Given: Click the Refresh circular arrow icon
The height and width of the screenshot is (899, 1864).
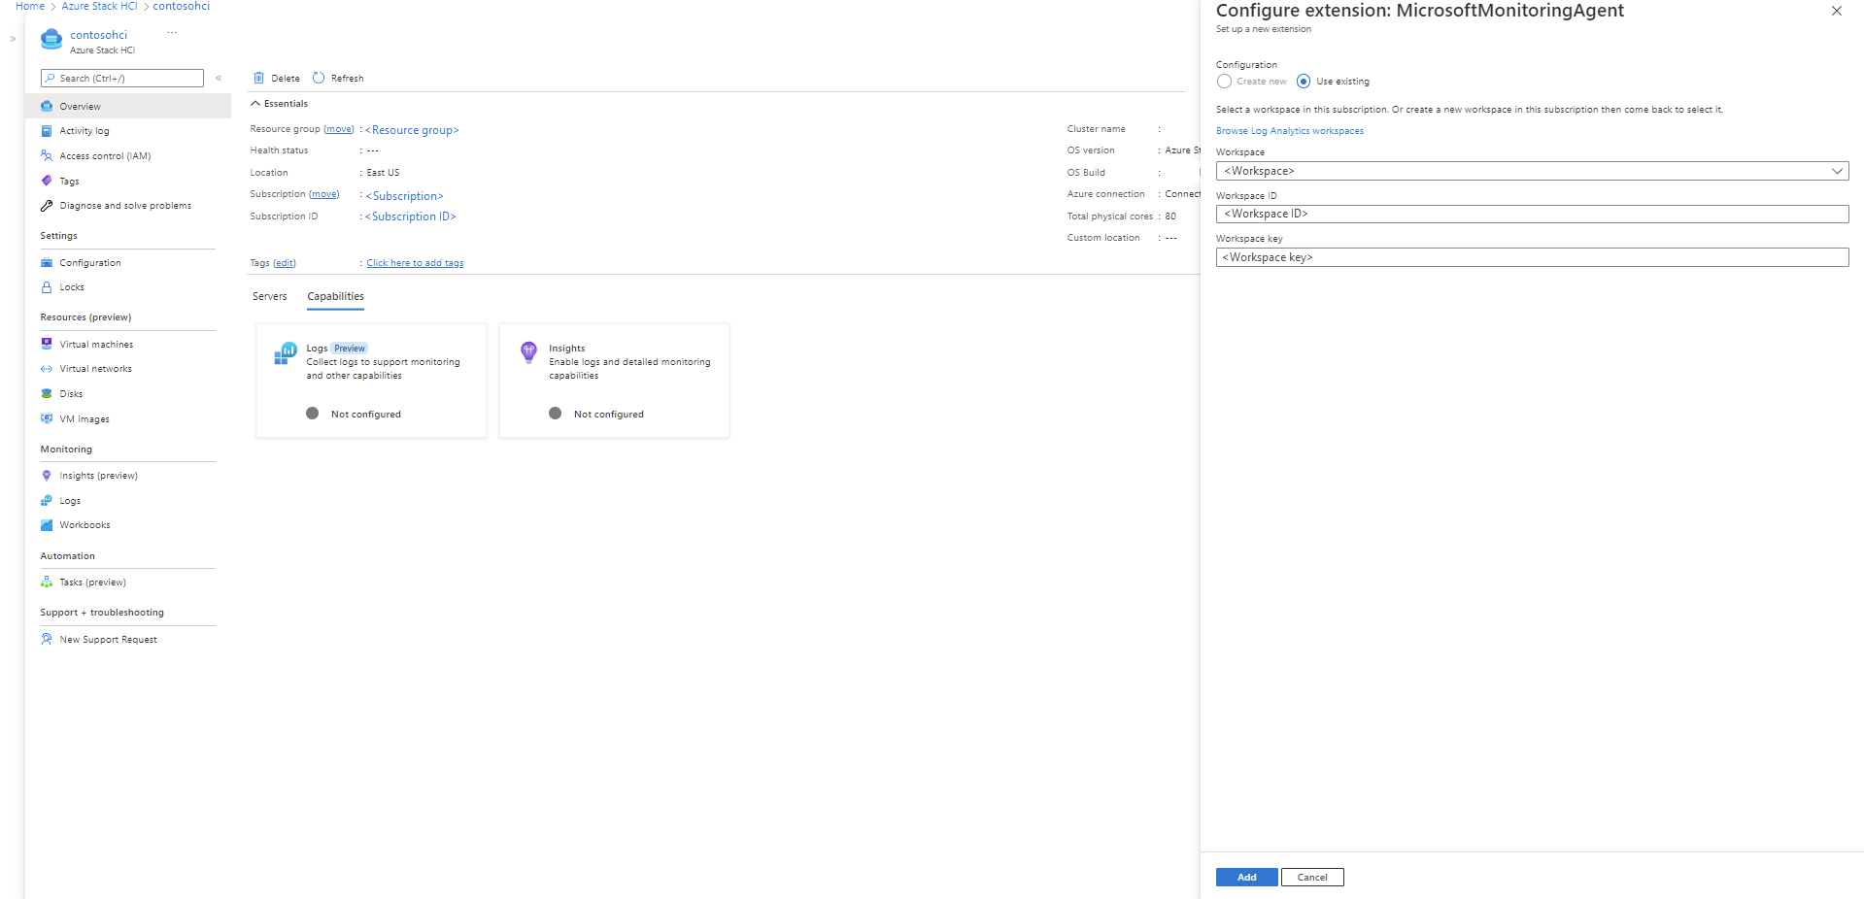Looking at the screenshot, I should coord(319,78).
